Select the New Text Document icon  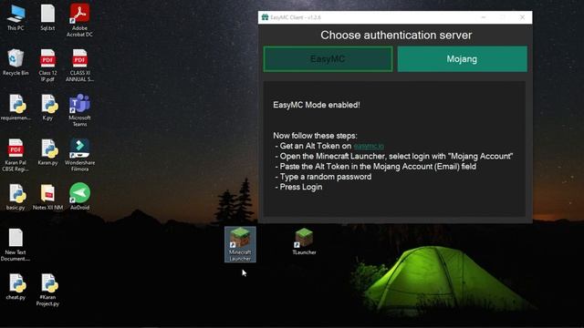click(x=16, y=245)
